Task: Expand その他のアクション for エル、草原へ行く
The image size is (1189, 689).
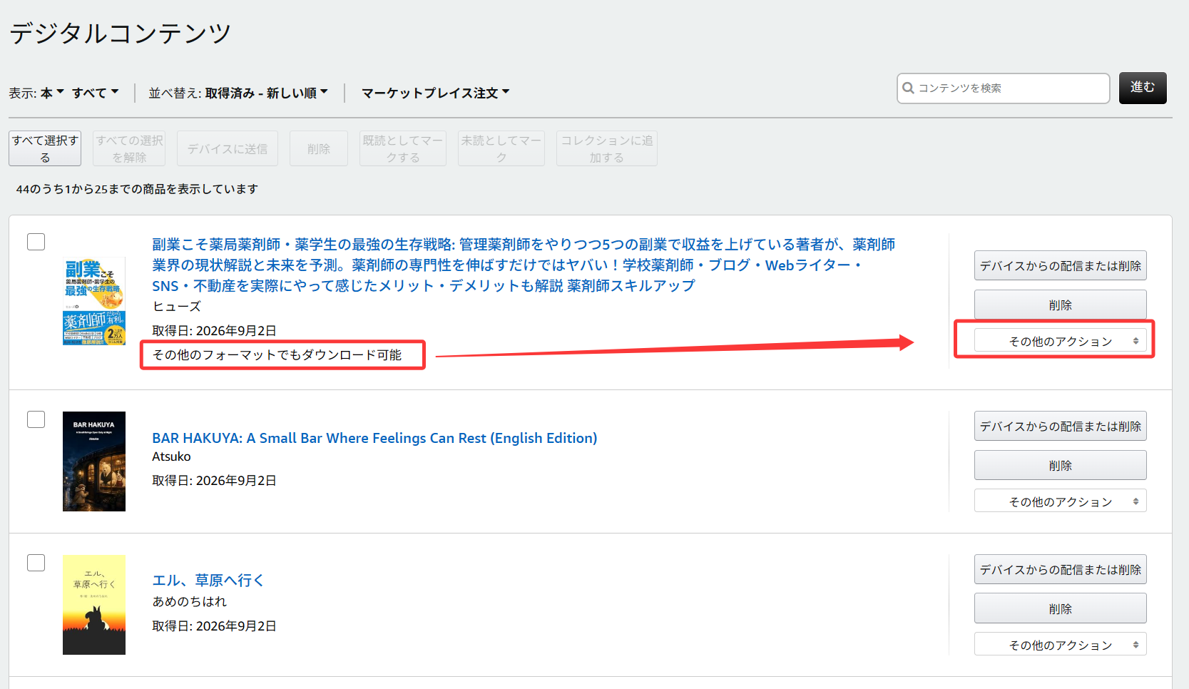Action: tap(1060, 645)
